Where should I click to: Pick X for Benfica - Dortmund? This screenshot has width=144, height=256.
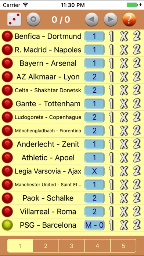124,36
